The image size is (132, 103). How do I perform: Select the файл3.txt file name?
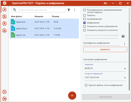coord(21,22)
